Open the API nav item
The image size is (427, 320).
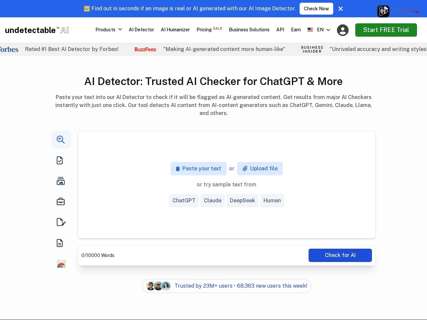[280, 30]
